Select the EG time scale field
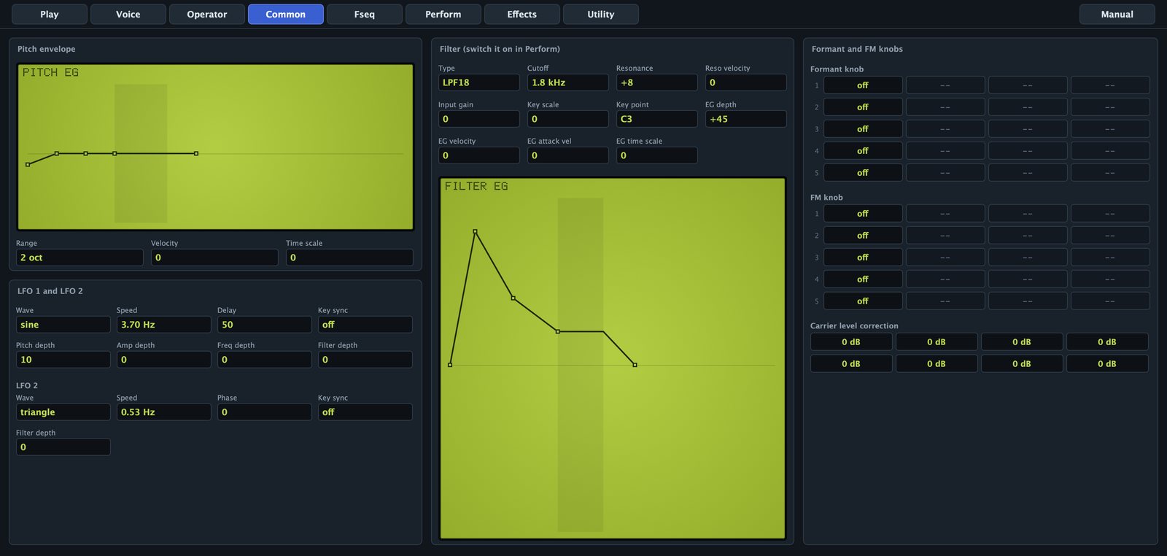The width and height of the screenshot is (1167, 556). point(657,155)
